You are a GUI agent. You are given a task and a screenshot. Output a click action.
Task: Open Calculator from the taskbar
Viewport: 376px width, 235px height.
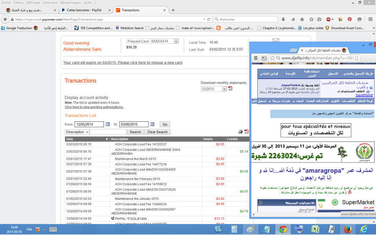(234, 229)
